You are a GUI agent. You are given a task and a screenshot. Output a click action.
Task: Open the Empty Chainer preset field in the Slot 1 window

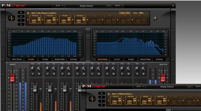[x=167, y=87]
